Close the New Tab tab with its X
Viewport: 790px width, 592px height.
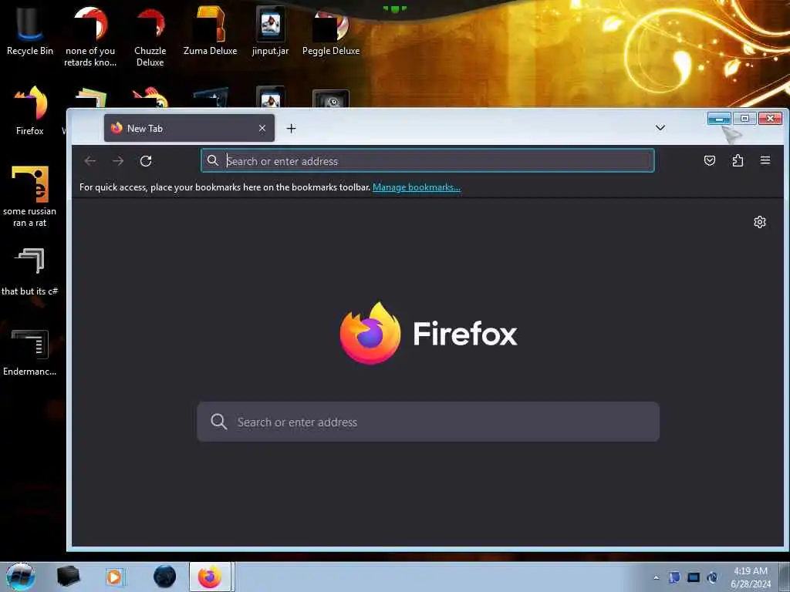point(262,129)
